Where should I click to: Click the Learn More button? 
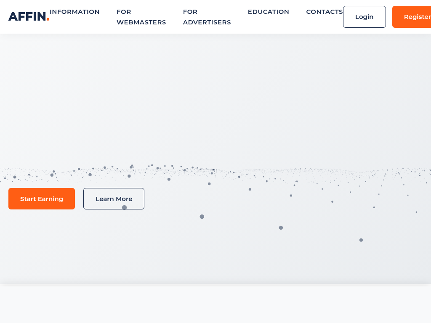[114, 199]
